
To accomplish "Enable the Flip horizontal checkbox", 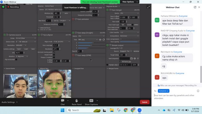I will (16, 60).
